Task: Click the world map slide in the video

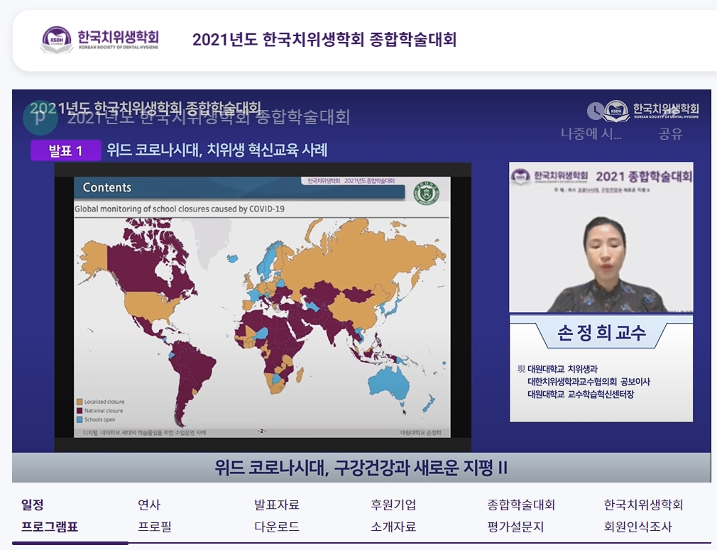Action: pyautogui.click(x=262, y=312)
